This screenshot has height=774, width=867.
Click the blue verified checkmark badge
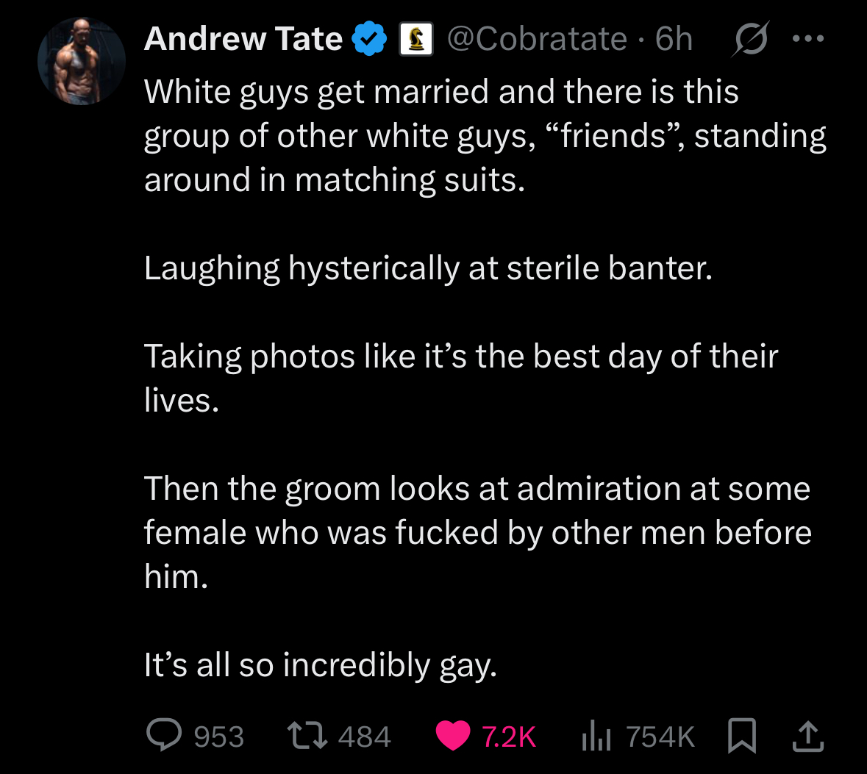point(369,38)
